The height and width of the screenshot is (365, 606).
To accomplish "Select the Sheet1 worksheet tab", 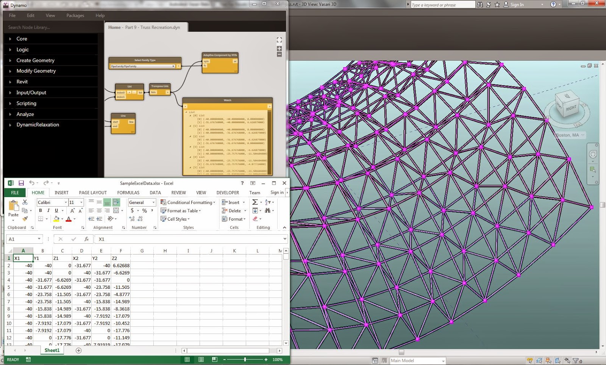I will tap(52, 350).
